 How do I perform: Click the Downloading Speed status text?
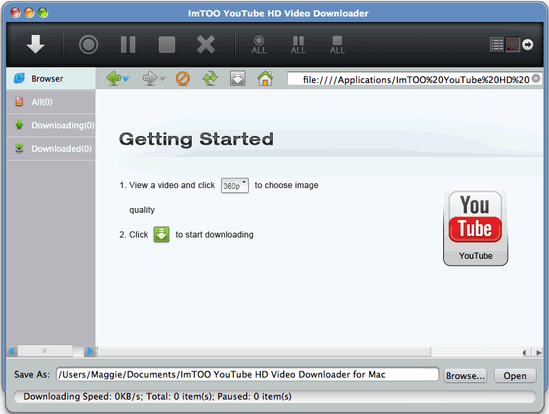pos(157,396)
